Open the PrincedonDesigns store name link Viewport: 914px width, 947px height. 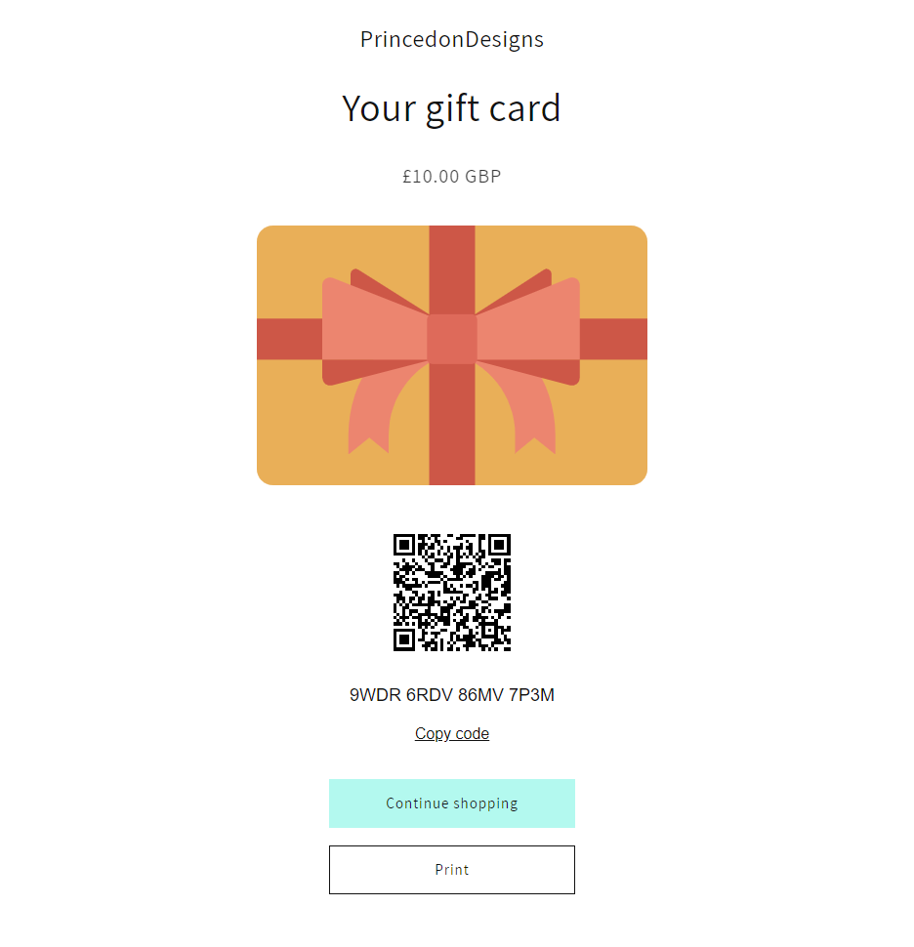[452, 39]
